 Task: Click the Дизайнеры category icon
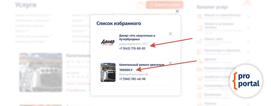(200, 96)
